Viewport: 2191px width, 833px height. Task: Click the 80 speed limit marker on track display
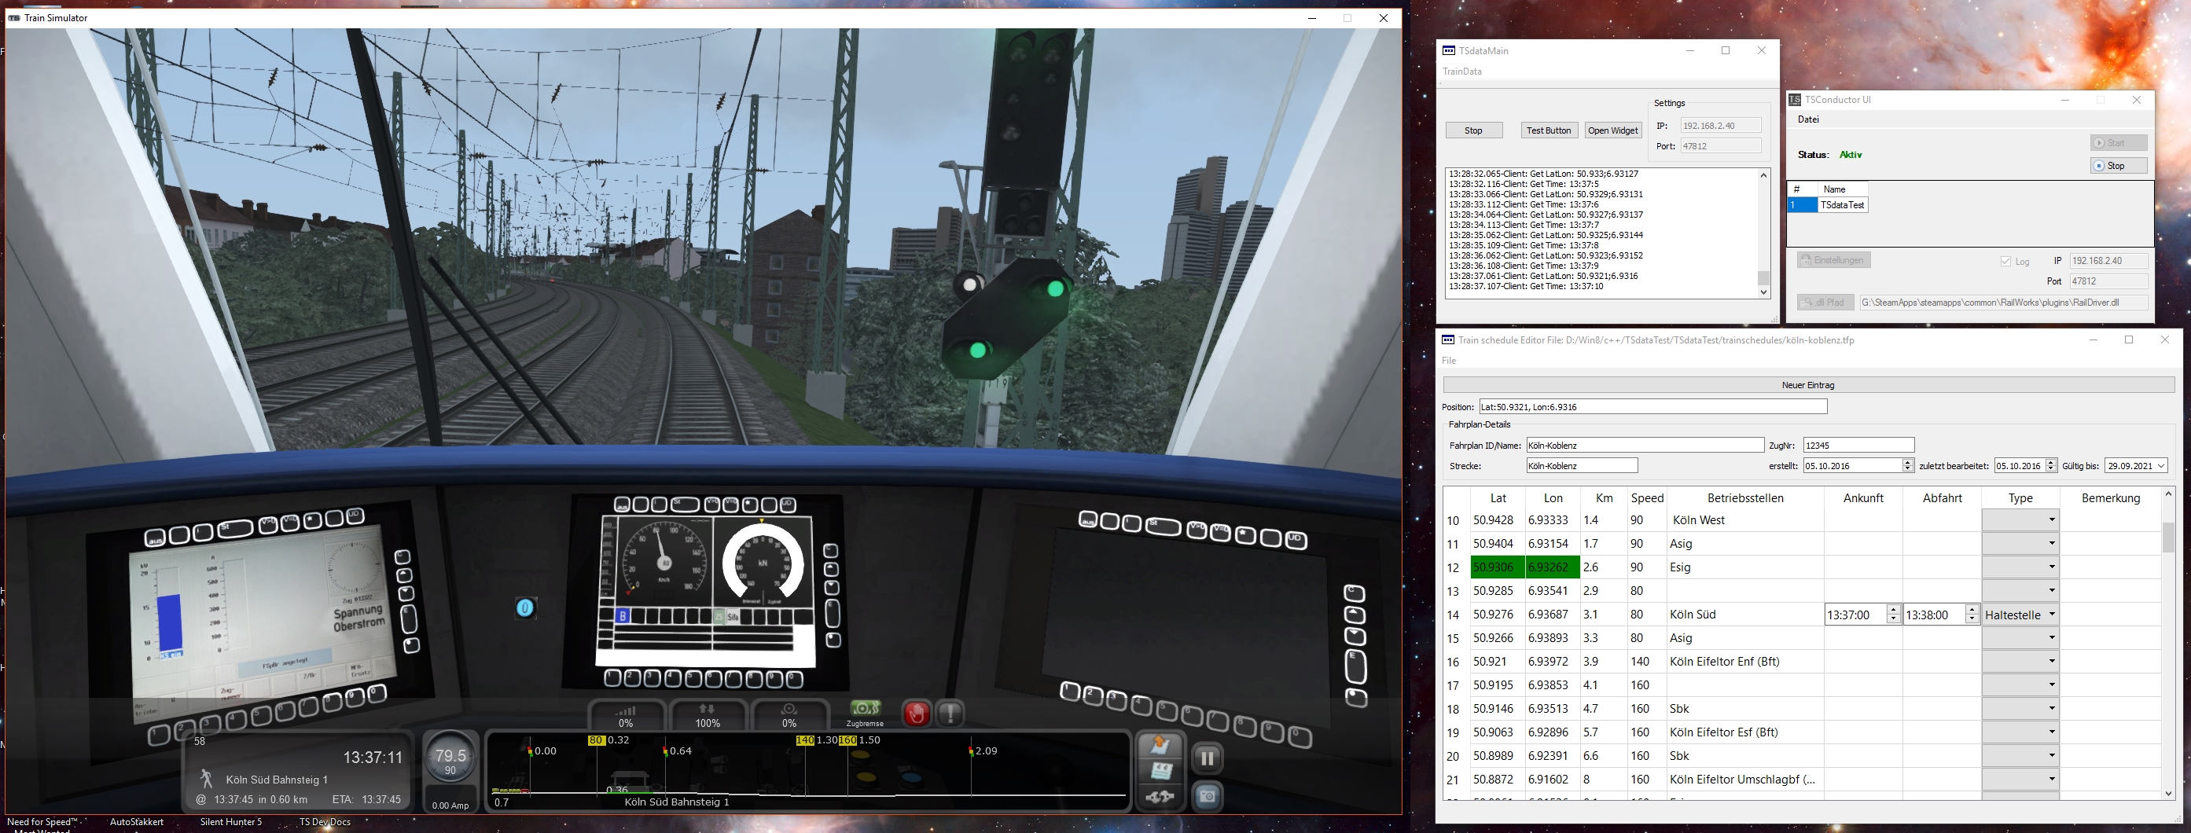click(596, 740)
